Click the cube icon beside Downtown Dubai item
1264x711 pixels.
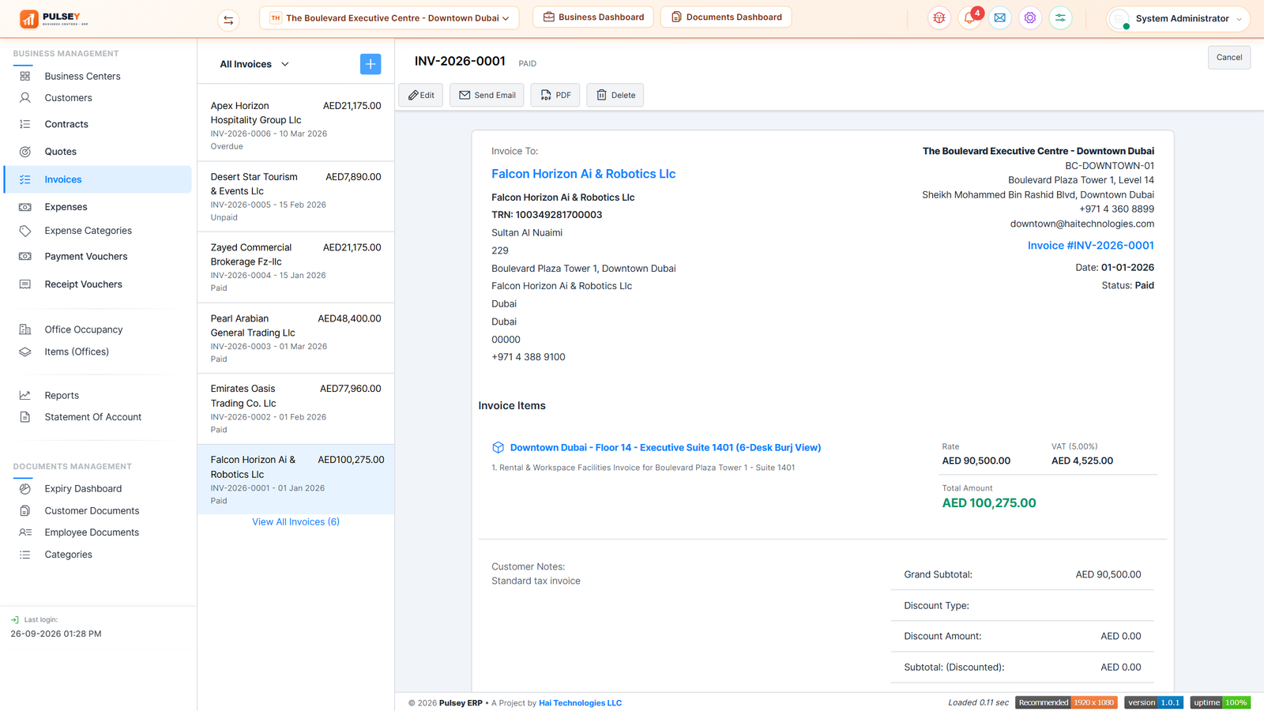[x=498, y=447]
